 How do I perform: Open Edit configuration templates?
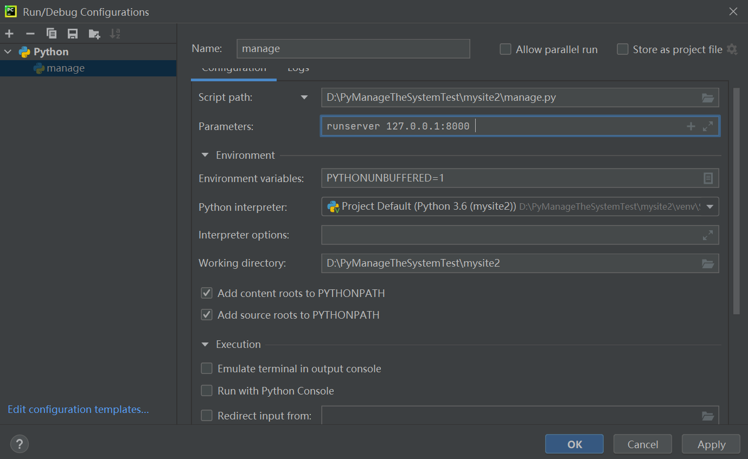[78, 409]
